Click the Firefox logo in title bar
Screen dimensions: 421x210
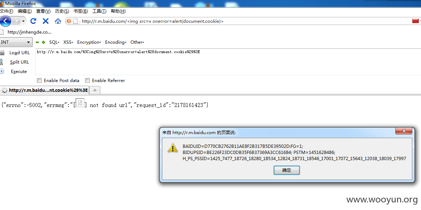[2, 4]
